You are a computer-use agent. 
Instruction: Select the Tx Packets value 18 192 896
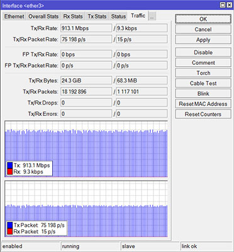pyautogui.click(x=86, y=91)
